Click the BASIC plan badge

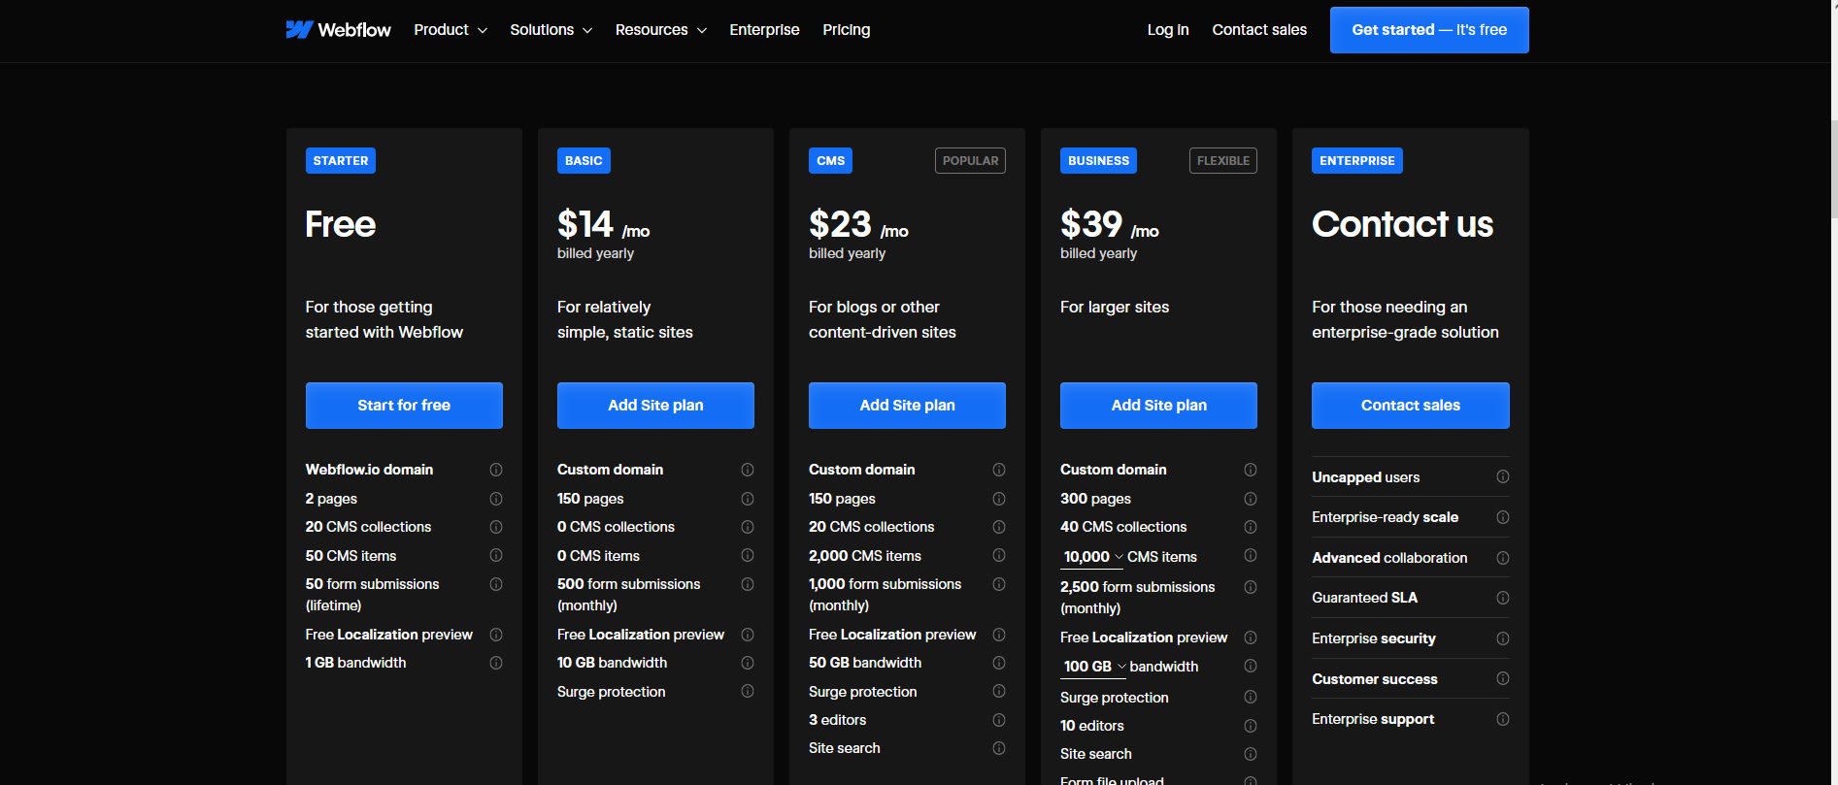click(x=584, y=161)
